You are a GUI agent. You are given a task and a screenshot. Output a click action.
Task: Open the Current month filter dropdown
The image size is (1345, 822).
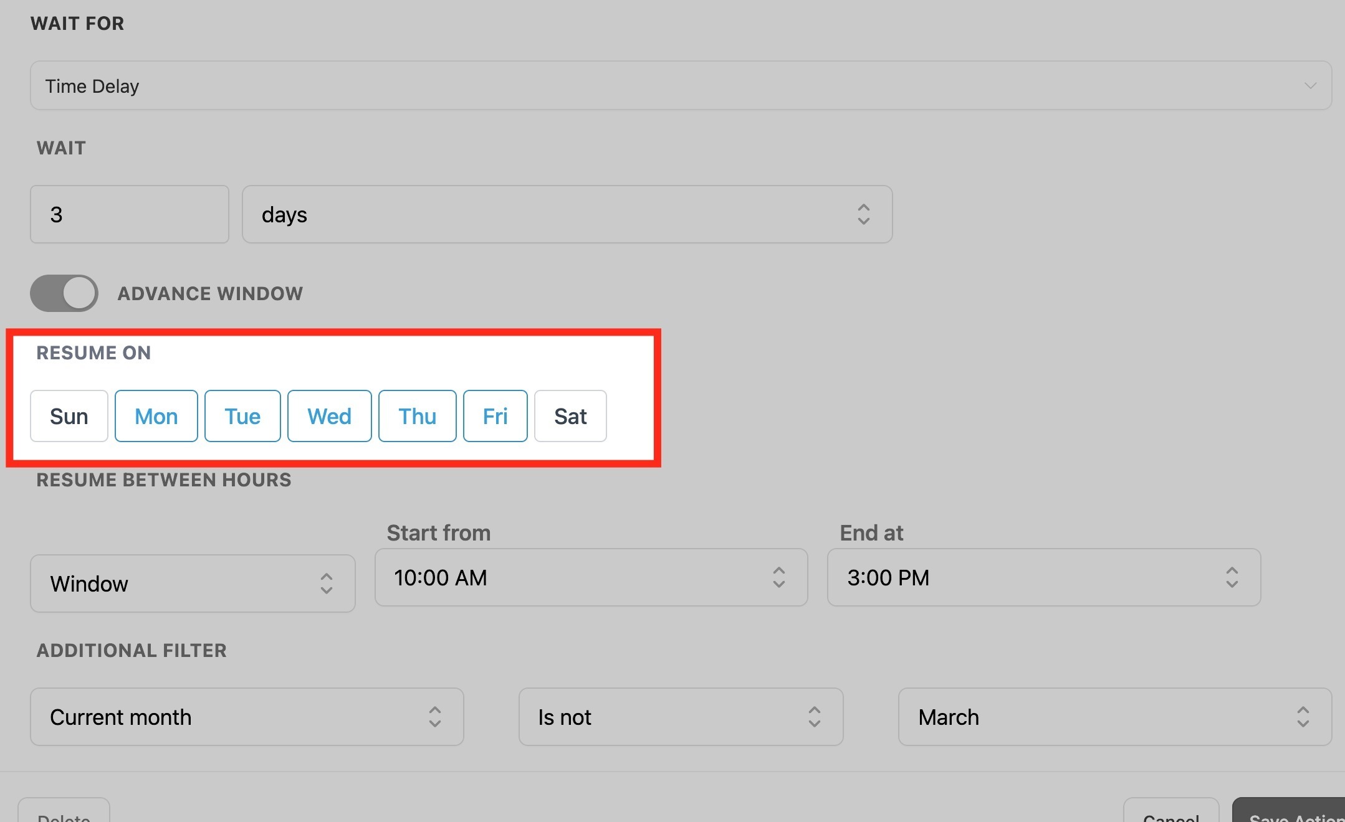click(x=247, y=717)
